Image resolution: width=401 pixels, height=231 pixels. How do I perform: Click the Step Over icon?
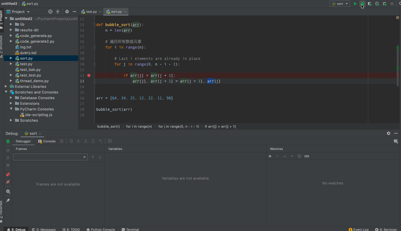click(71, 141)
